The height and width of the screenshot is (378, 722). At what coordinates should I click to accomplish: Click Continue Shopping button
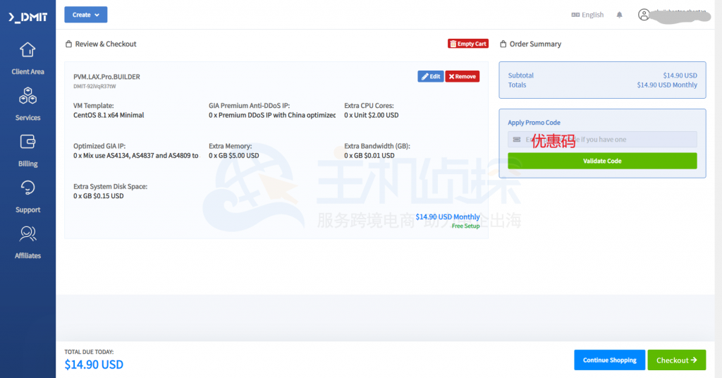pyautogui.click(x=610, y=360)
